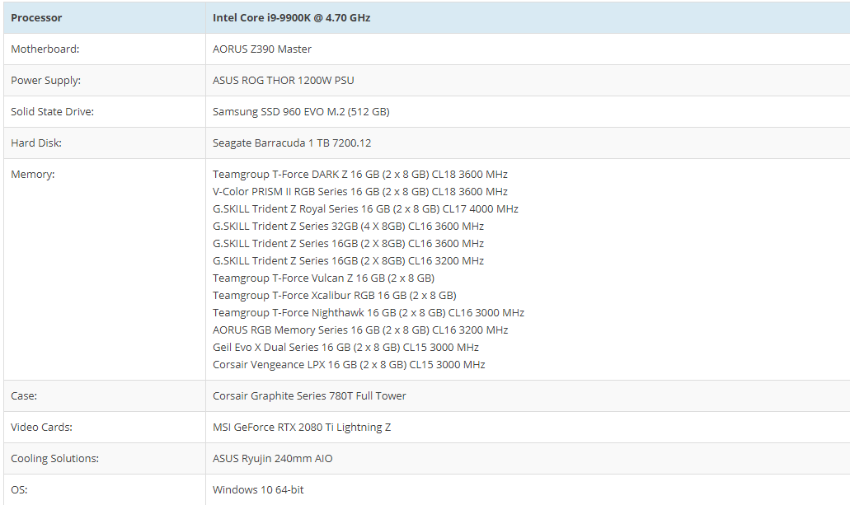
Task: Click Teamgroup T-Force Nighthawk memory line
Action: (368, 312)
